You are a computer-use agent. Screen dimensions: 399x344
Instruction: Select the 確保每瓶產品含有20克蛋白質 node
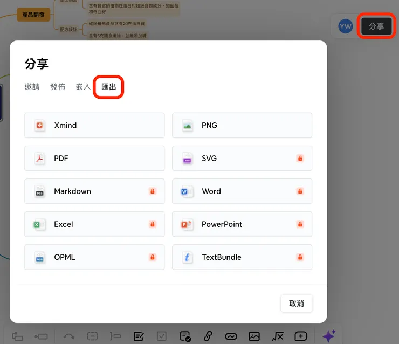click(116, 23)
